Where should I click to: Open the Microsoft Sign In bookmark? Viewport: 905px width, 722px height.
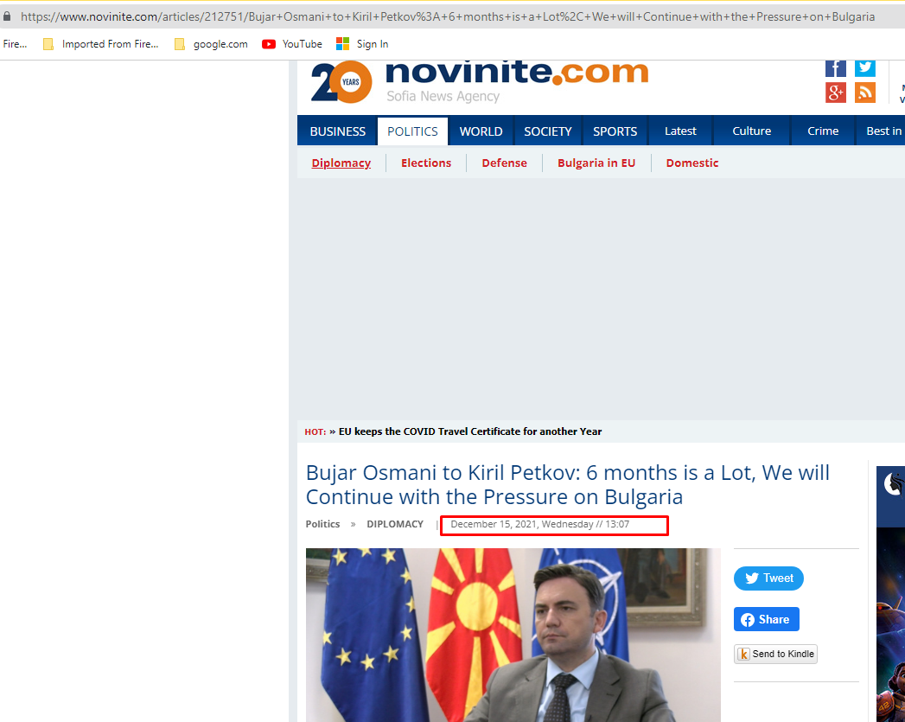[x=362, y=44]
